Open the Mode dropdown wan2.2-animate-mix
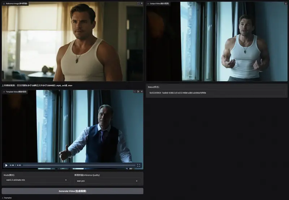 36,180
